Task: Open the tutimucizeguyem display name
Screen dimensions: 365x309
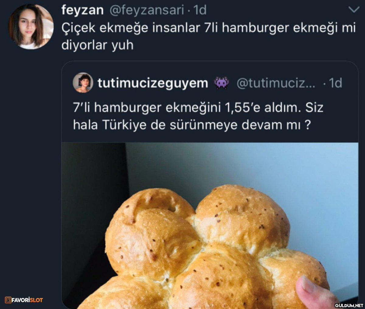Action: pyautogui.click(x=153, y=83)
